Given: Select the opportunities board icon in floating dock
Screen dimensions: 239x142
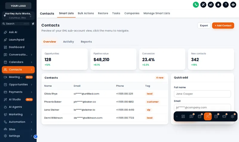Looking at the screenshot, I should [x=216, y=116].
